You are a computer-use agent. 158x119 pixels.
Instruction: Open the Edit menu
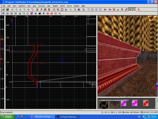click(9, 6)
